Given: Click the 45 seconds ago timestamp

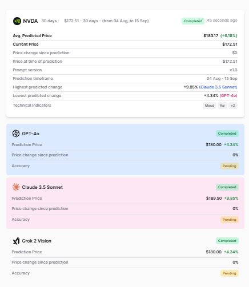Looking at the screenshot, I should pyautogui.click(x=222, y=21).
